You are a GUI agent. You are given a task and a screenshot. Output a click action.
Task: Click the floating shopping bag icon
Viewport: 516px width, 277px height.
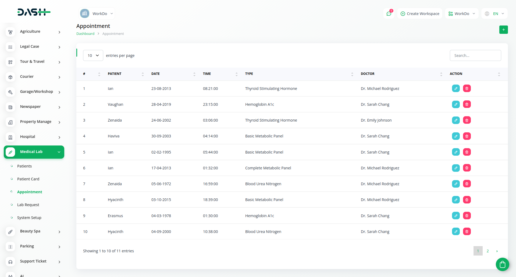pyautogui.click(x=502, y=265)
